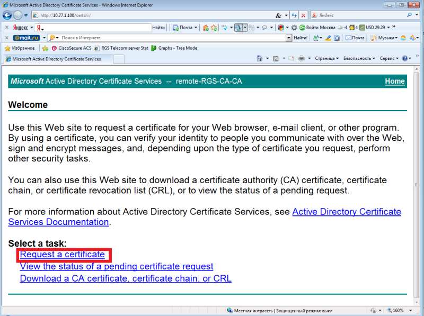Expand the Home icon dropdown arrow
424x316 pixels.
267,58
